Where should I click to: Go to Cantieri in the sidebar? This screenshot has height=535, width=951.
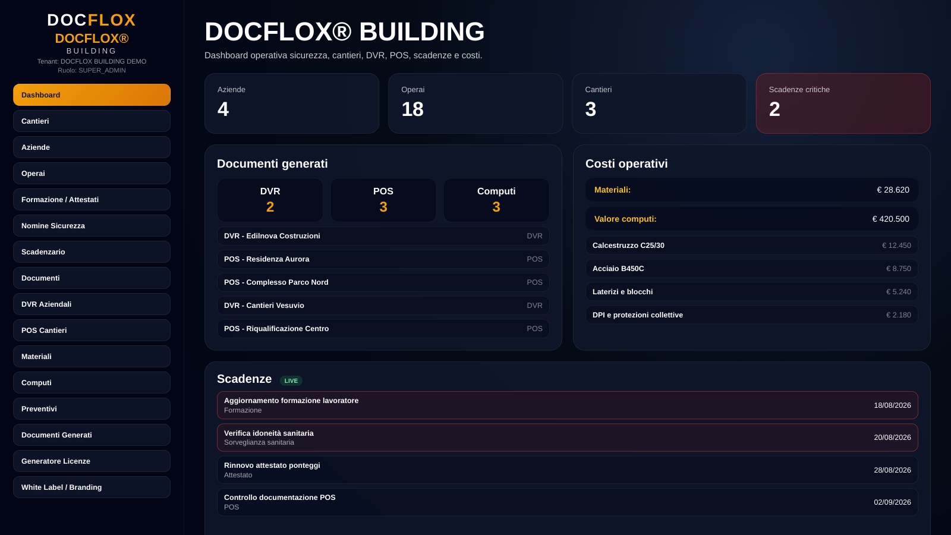pyautogui.click(x=92, y=121)
